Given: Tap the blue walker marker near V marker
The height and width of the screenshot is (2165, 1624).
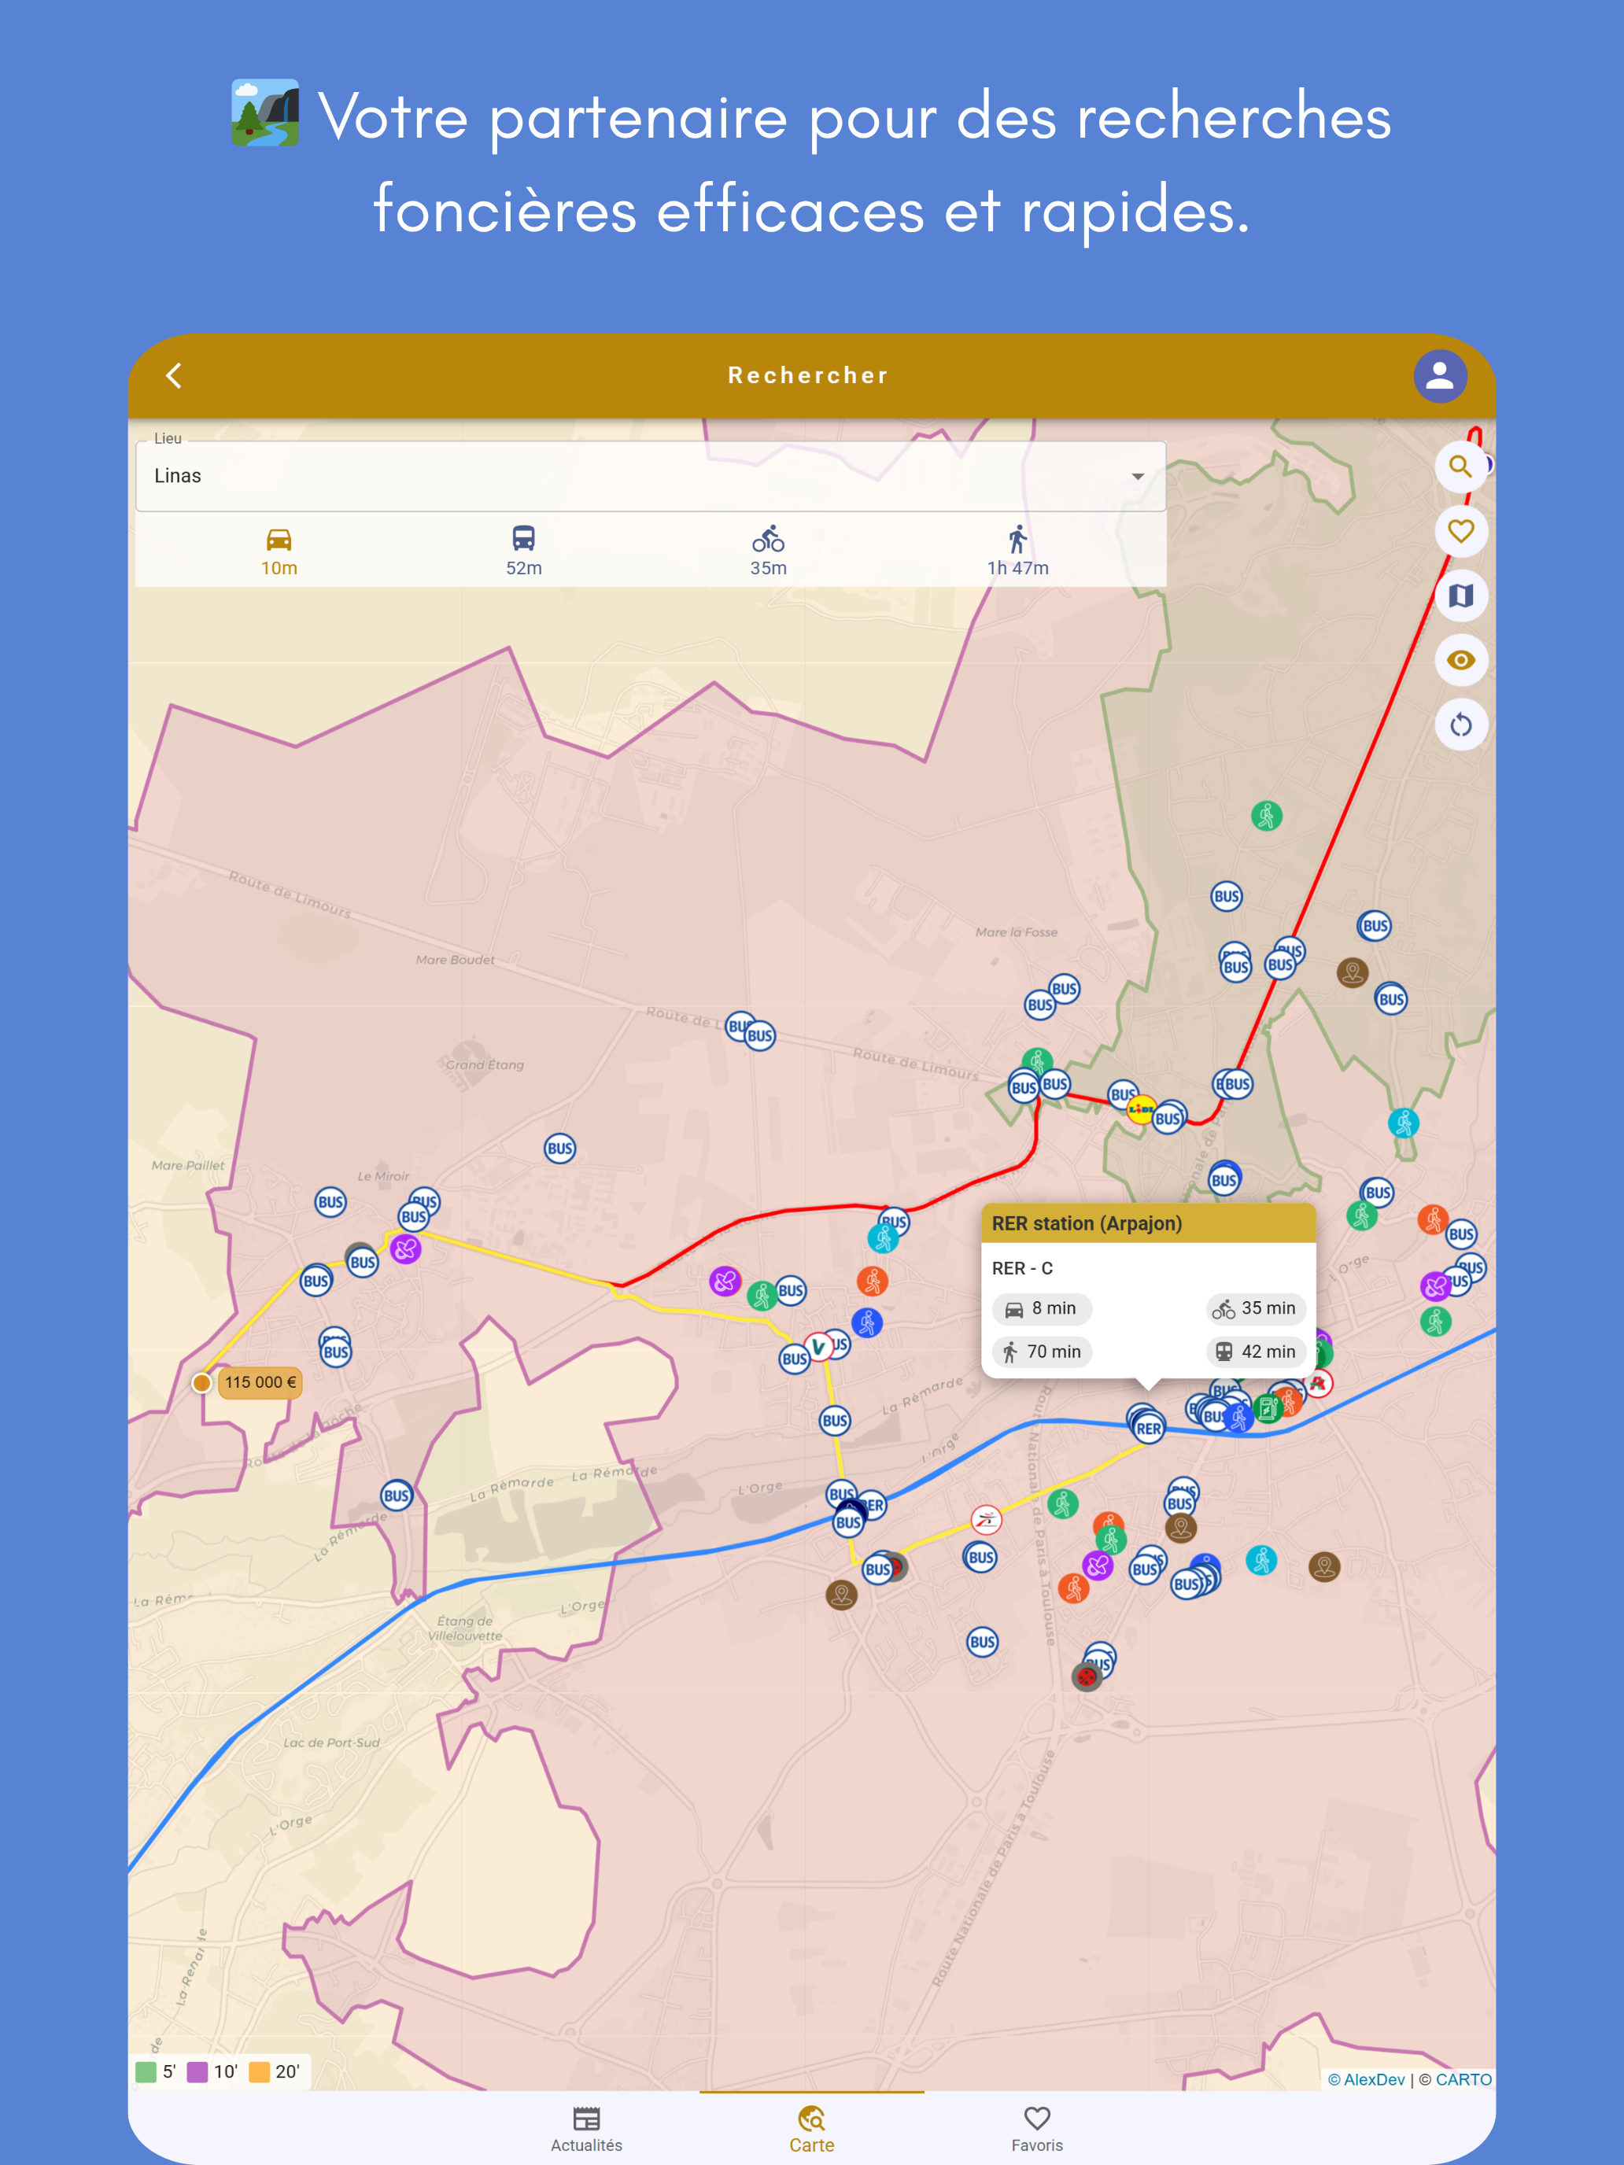Looking at the screenshot, I should (x=867, y=1322).
